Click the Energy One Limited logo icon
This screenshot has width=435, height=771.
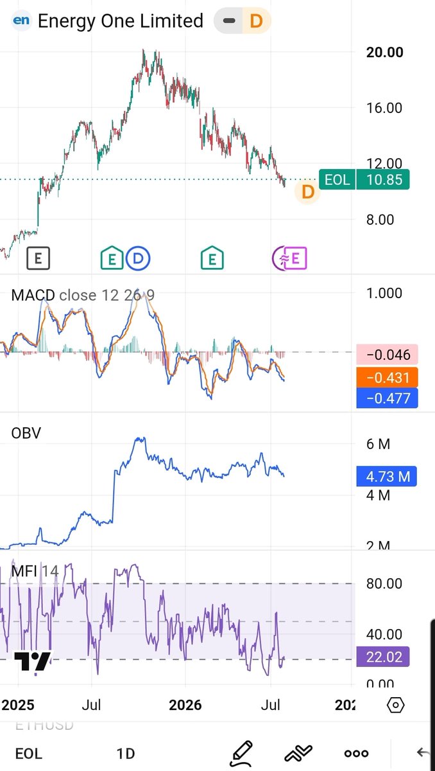22,21
